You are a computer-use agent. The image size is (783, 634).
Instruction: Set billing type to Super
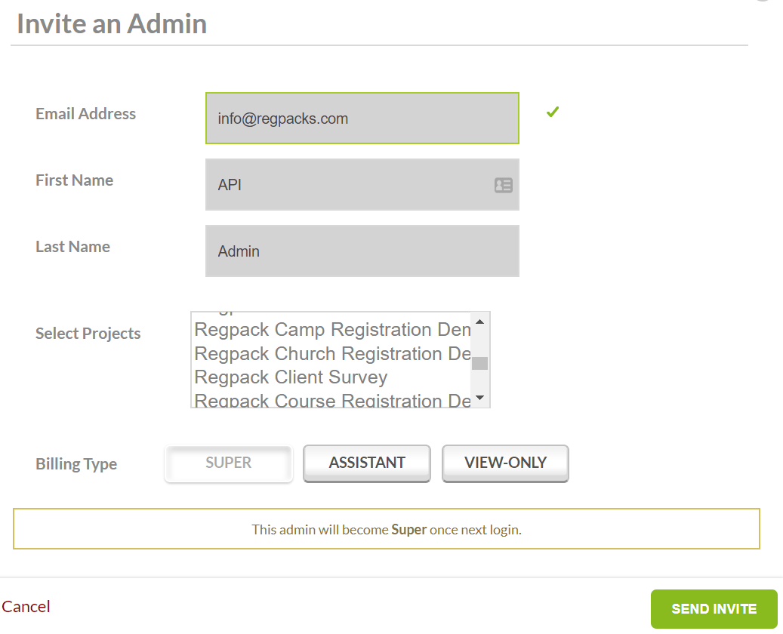click(x=228, y=463)
